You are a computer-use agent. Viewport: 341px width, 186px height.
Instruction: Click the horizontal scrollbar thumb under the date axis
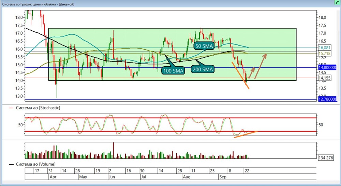coord(327,182)
